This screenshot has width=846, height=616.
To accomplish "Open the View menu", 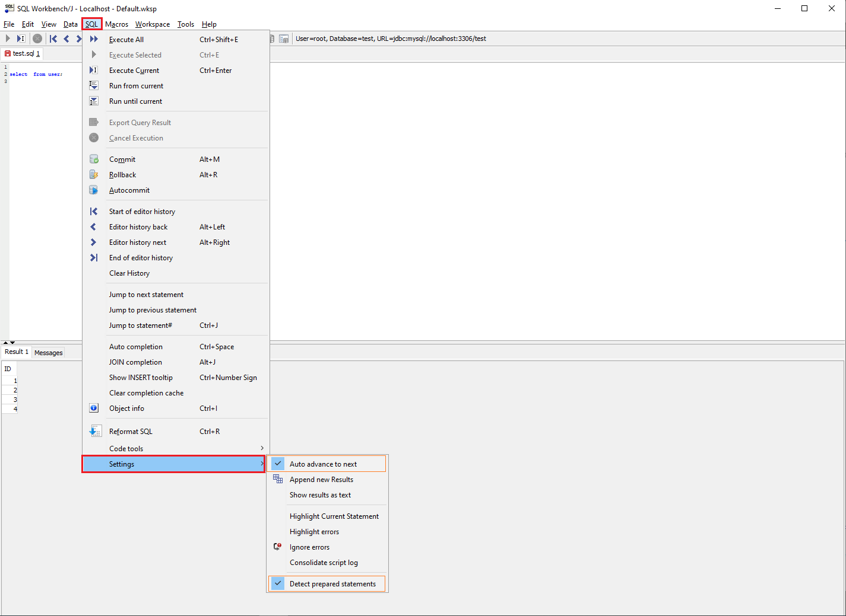I will (49, 24).
